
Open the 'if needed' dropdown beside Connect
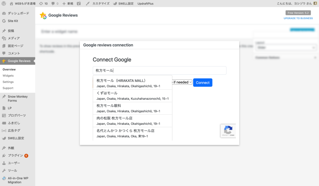tap(182, 82)
